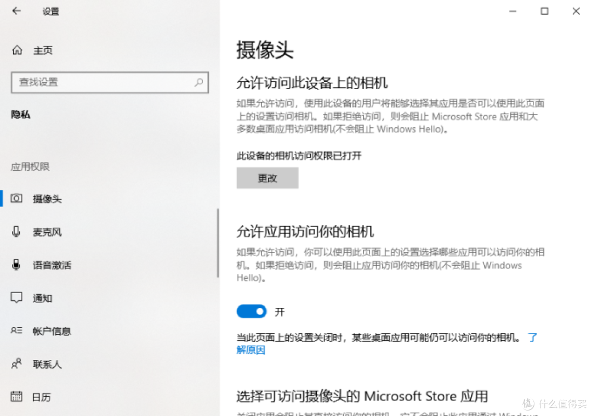The height and width of the screenshot is (416, 592).
Task: Open 麦克风 privacy page label
Action: point(47,232)
